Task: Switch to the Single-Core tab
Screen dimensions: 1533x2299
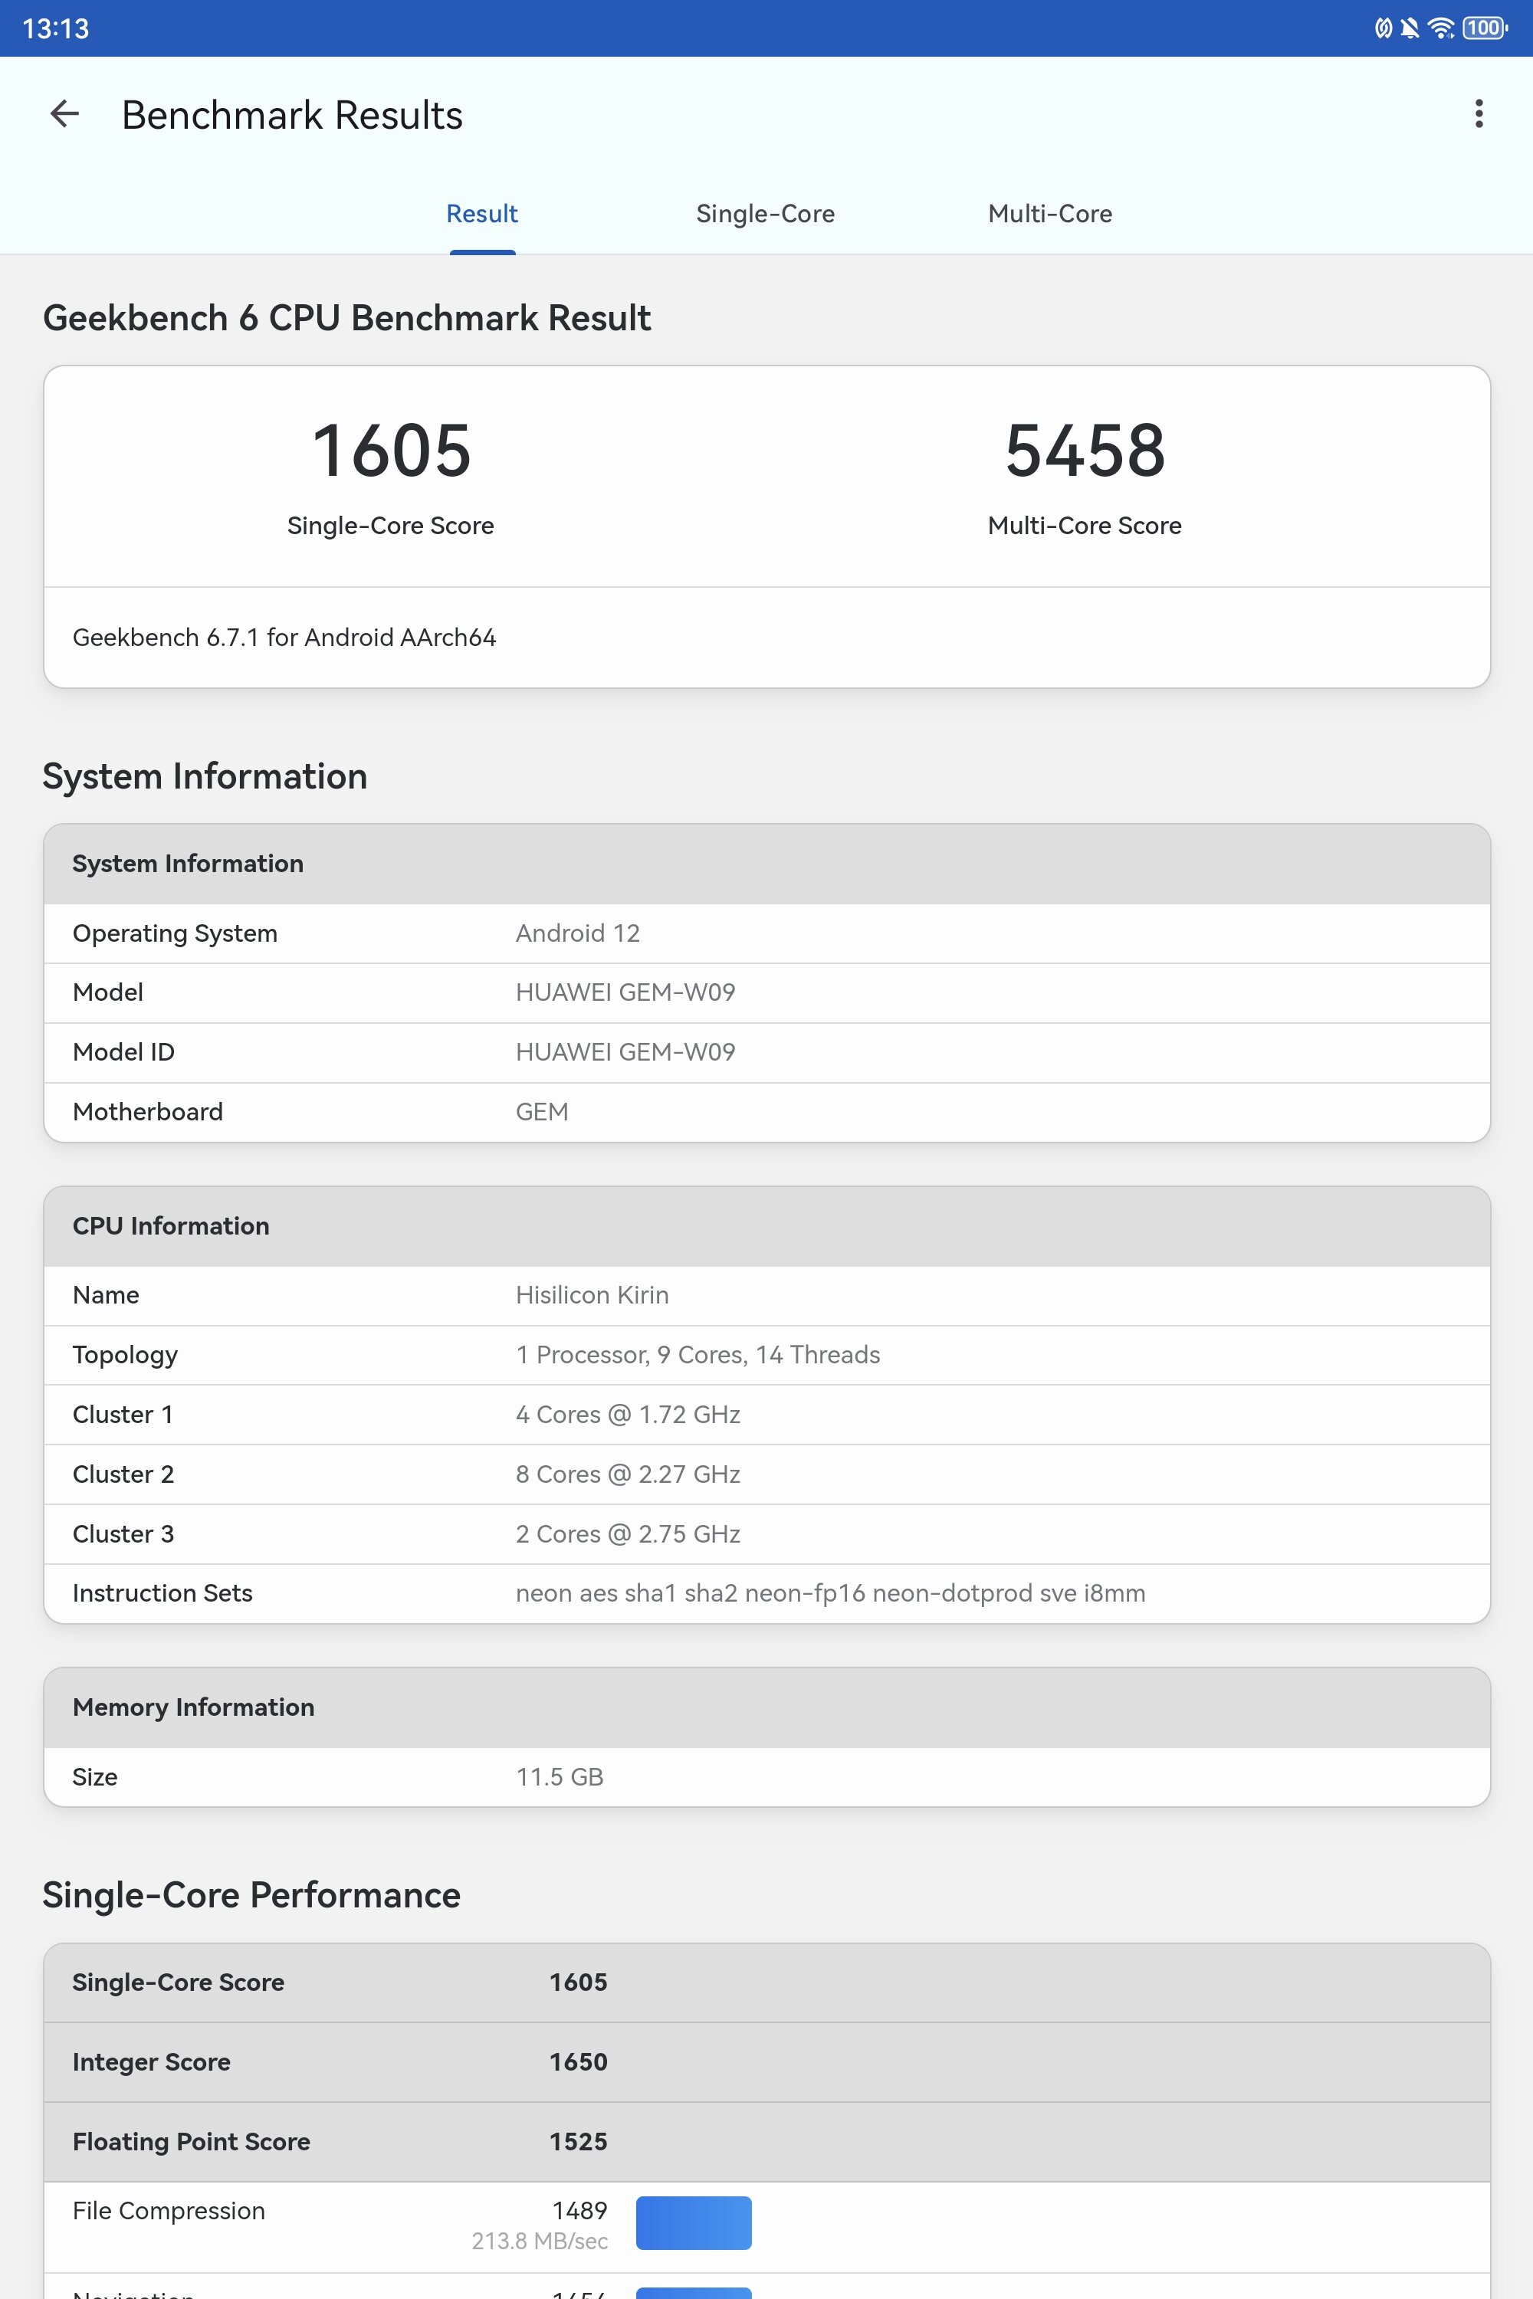Action: tap(766, 214)
